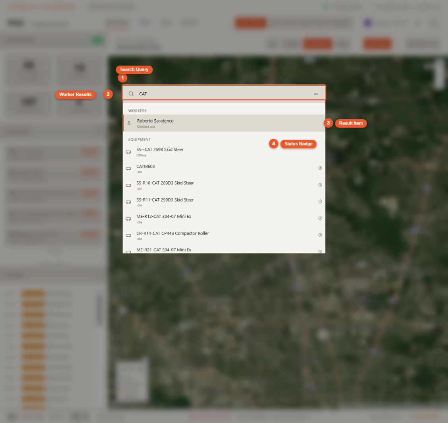This screenshot has height=423, width=448.
Task: Click the equipment icon next to SS--CAT 259B Skid Steer
Action: pos(128,152)
